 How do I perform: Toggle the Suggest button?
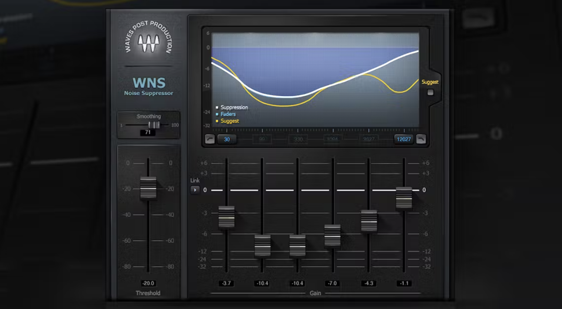tap(430, 92)
